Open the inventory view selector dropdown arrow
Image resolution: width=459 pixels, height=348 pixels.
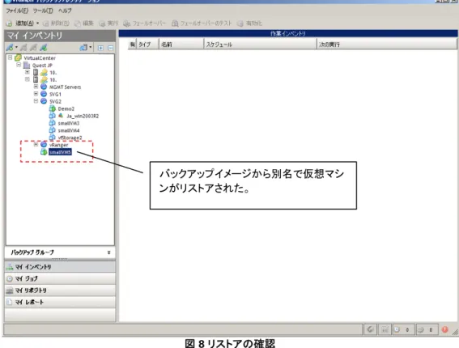tap(91, 48)
